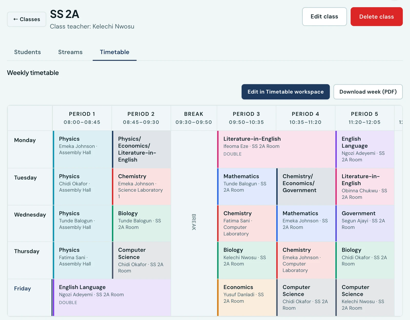Open Wednesday Biology with Tunde Balogun
This screenshot has width=410, height=320.
(x=141, y=223)
